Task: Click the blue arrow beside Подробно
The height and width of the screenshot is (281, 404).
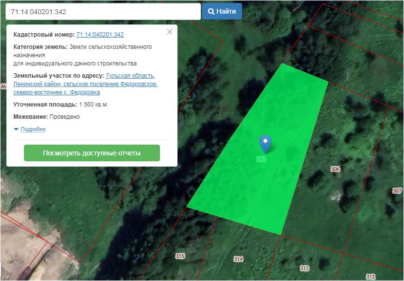Action: pyautogui.click(x=16, y=129)
